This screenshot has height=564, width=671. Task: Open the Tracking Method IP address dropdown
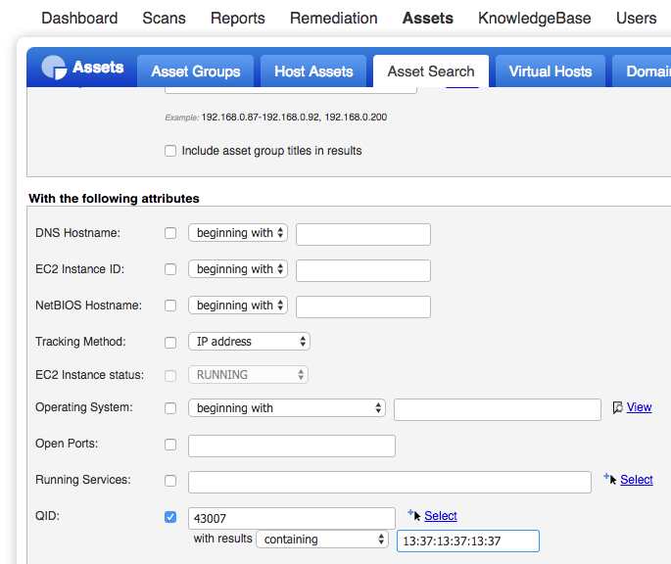(x=249, y=342)
